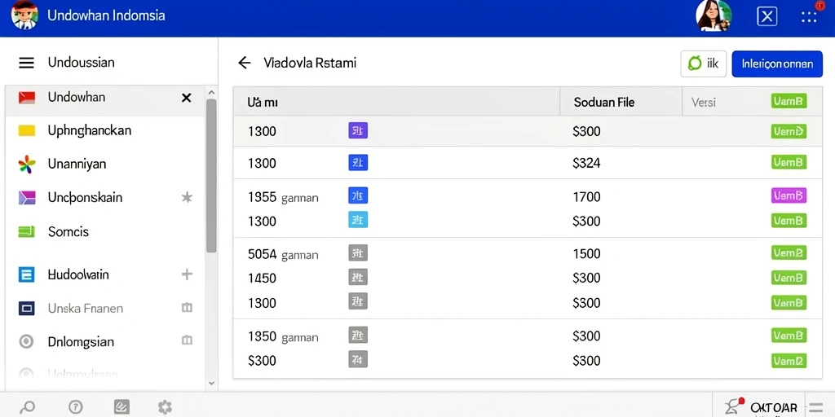Toggle the star next to Uncbonskain

point(187,198)
